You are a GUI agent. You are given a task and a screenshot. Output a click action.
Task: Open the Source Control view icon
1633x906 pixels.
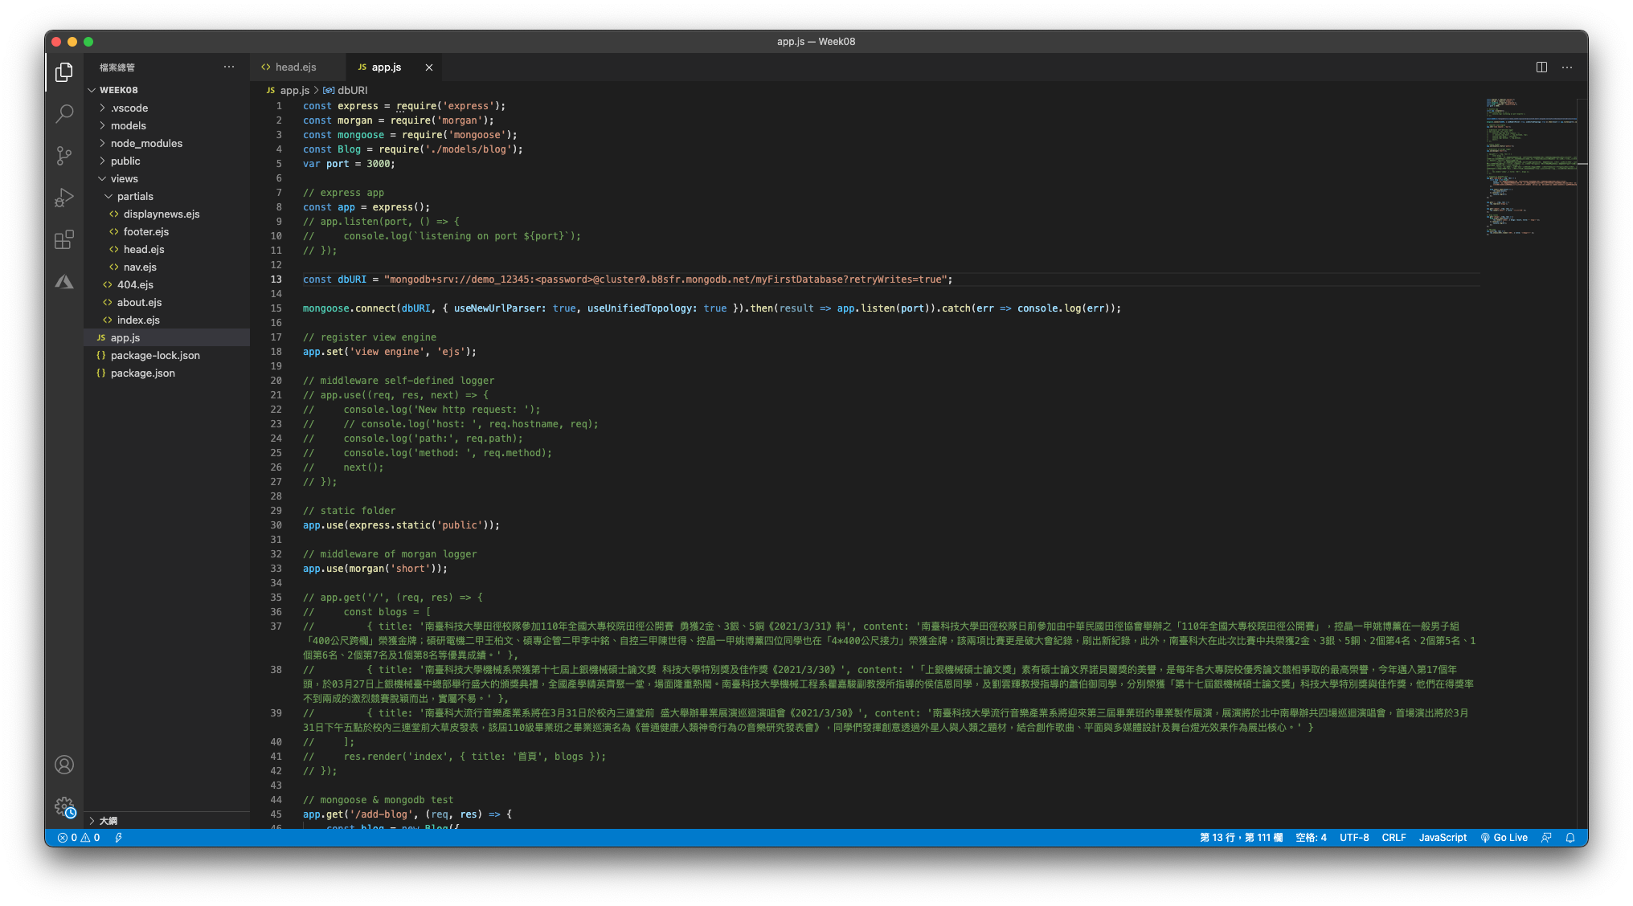[x=64, y=155]
